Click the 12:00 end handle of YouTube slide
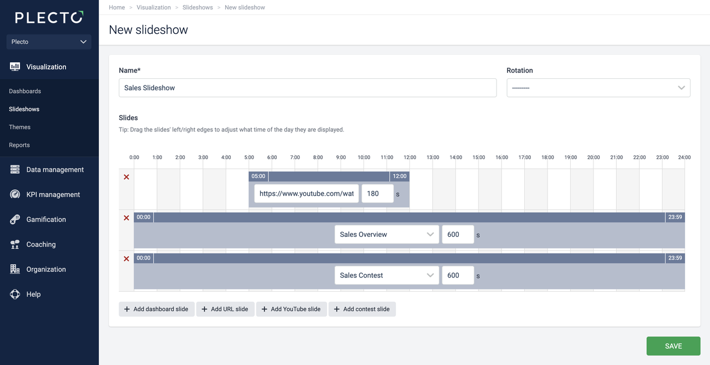This screenshot has height=365, width=710. point(399,176)
